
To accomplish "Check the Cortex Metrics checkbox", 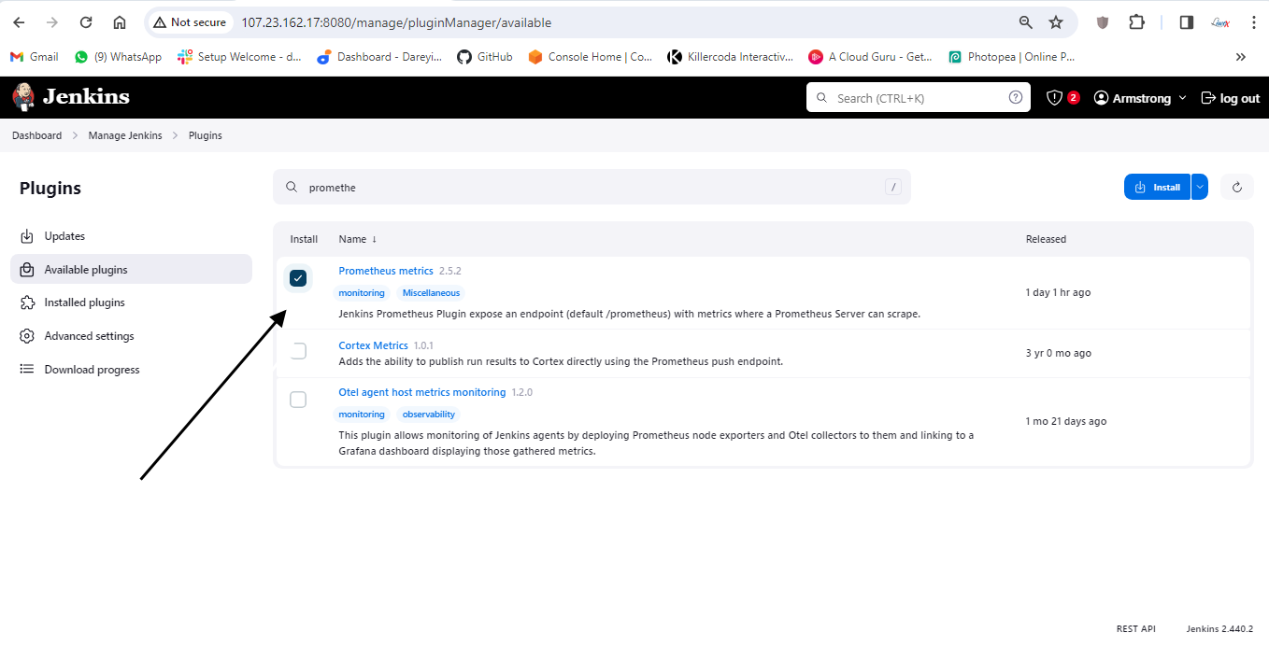I will (298, 351).
